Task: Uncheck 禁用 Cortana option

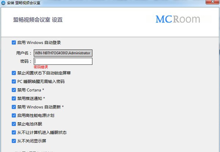Action: [14, 90]
